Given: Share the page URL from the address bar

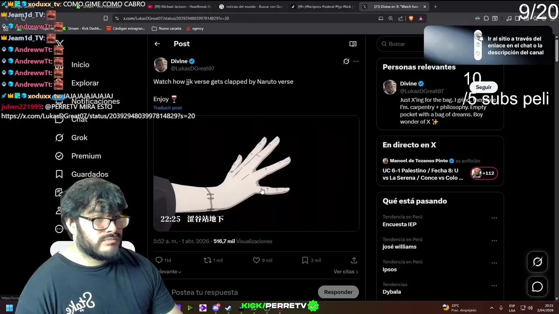Looking at the screenshot, I should tap(400, 18).
